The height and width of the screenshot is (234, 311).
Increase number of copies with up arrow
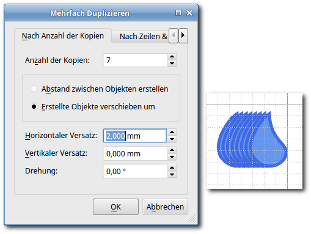tap(172, 57)
